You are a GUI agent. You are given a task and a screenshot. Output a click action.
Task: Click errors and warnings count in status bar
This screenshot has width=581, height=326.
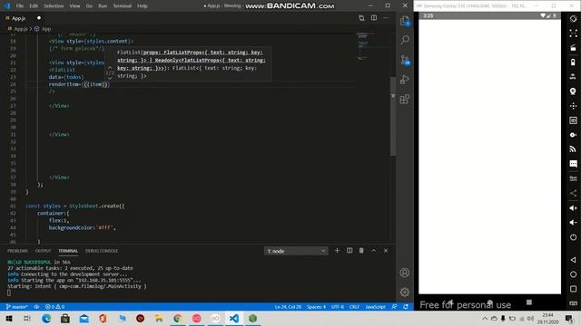tap(54, 307)
